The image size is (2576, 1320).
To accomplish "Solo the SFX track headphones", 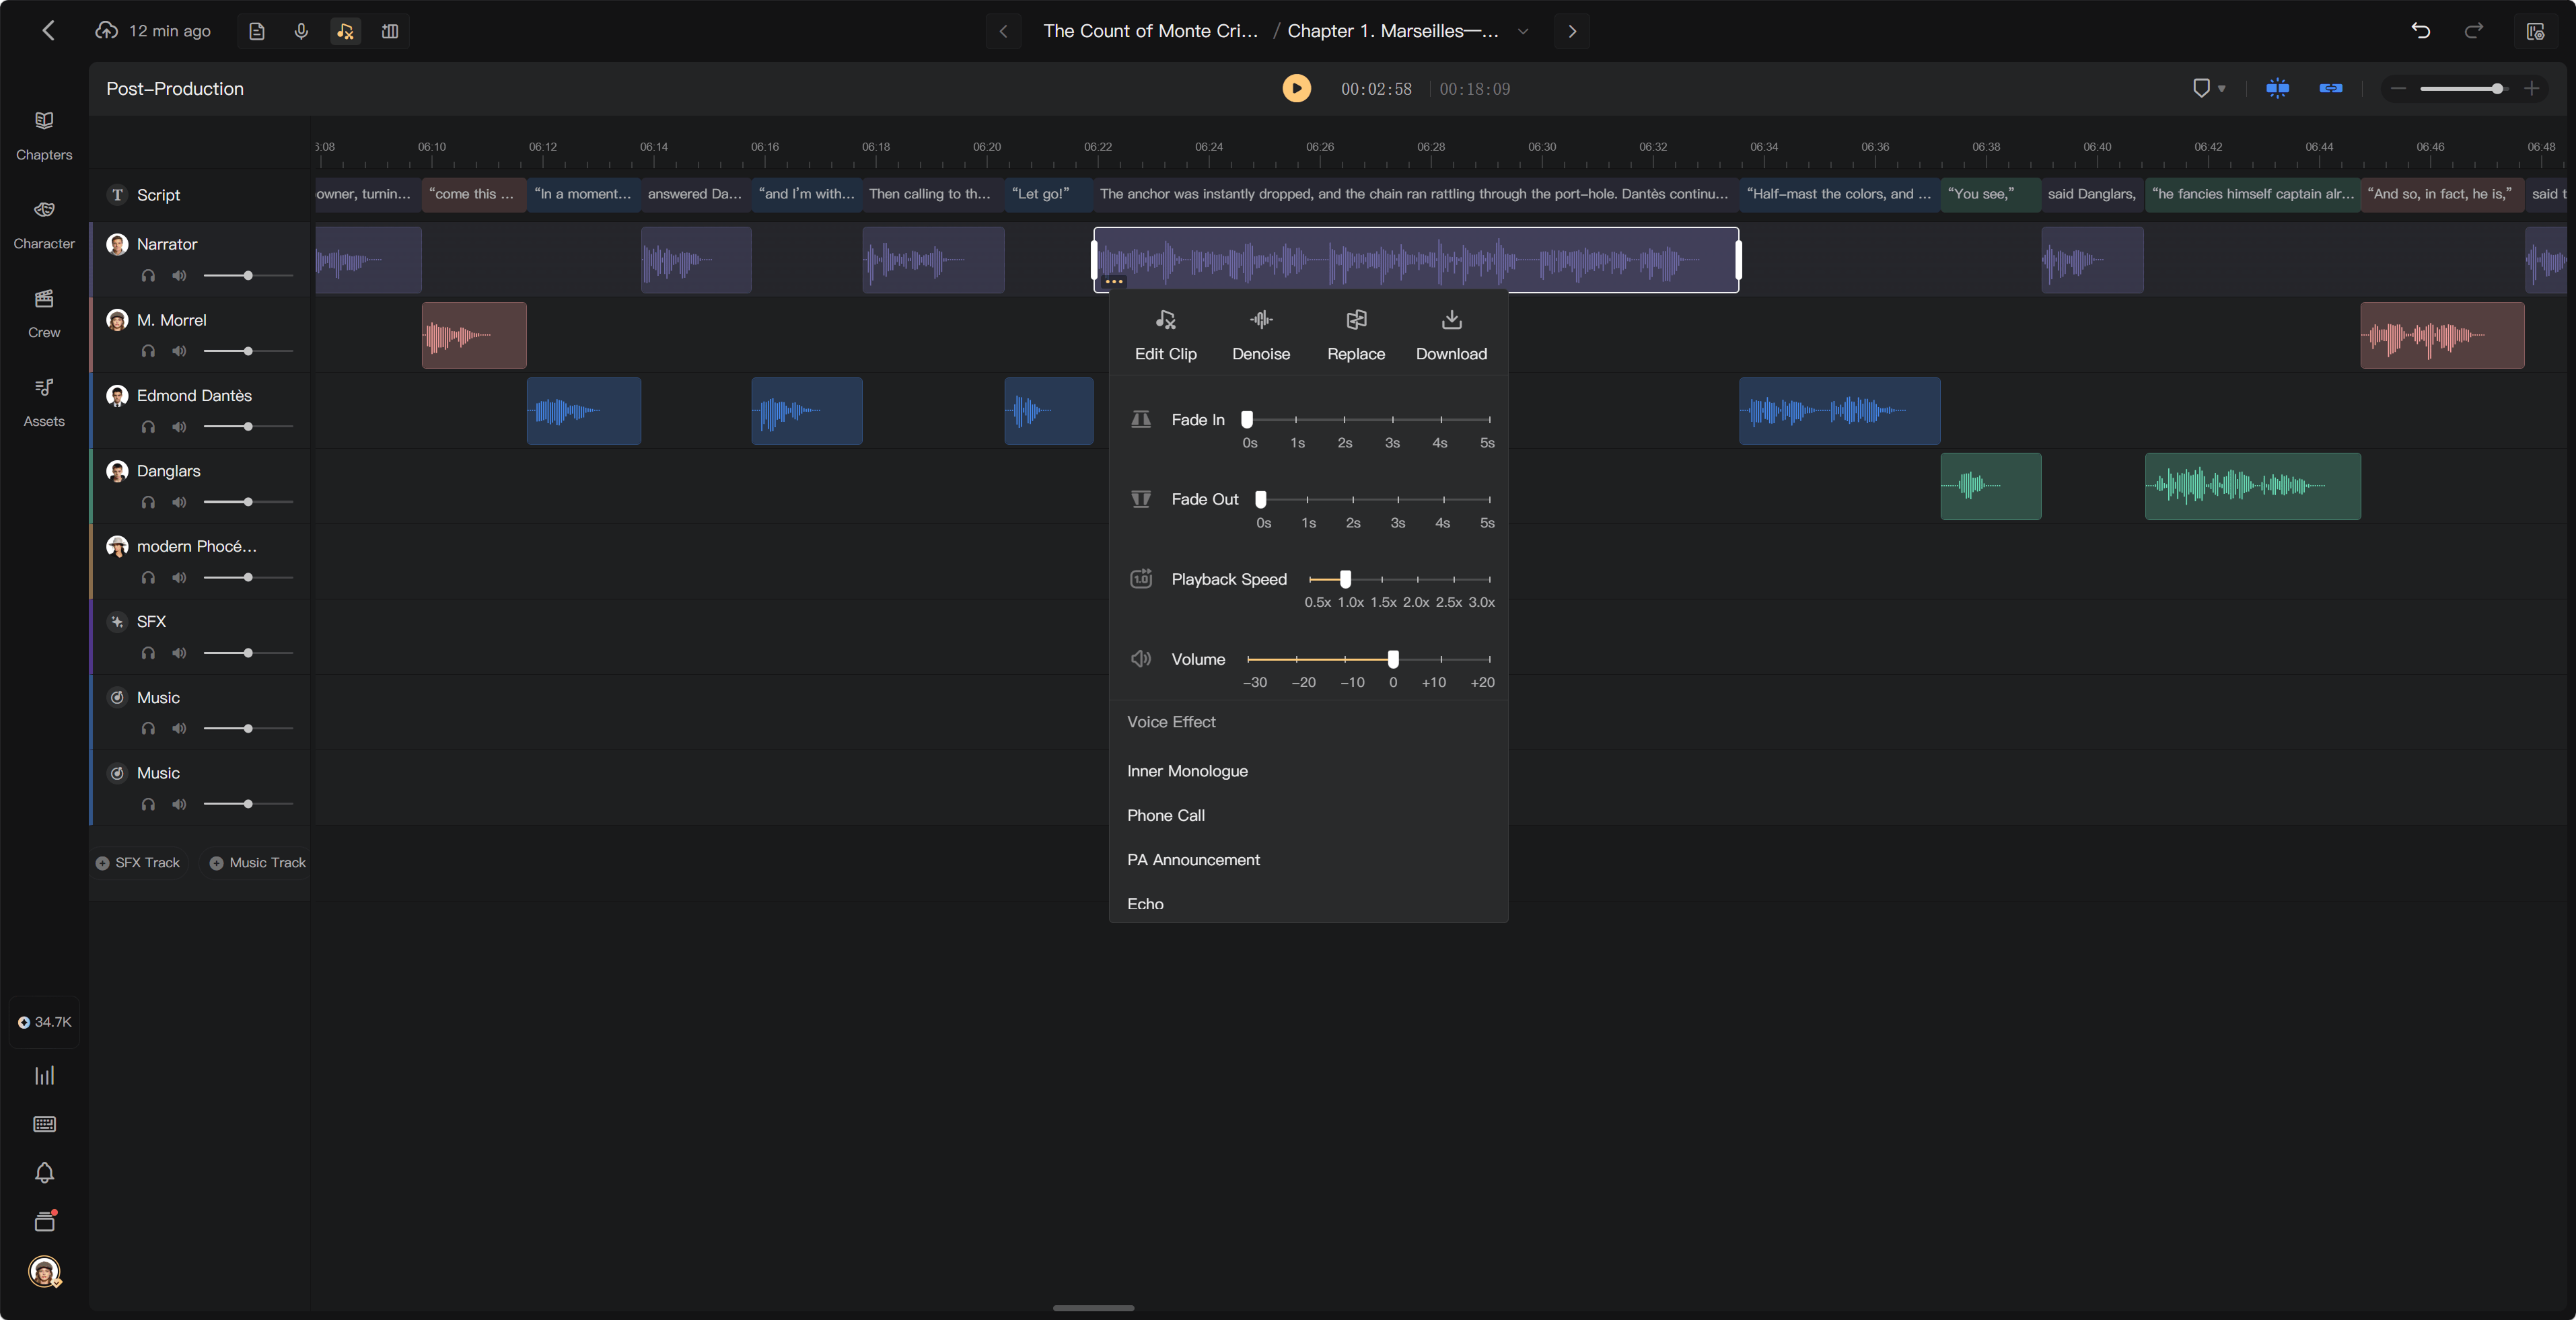I will click(x=148, y=653).
